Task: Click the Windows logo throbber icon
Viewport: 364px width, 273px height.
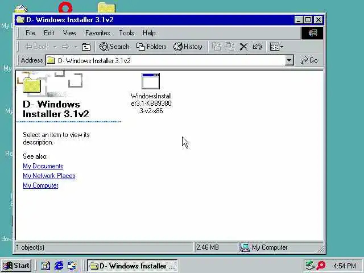Action: pos(312,33)
